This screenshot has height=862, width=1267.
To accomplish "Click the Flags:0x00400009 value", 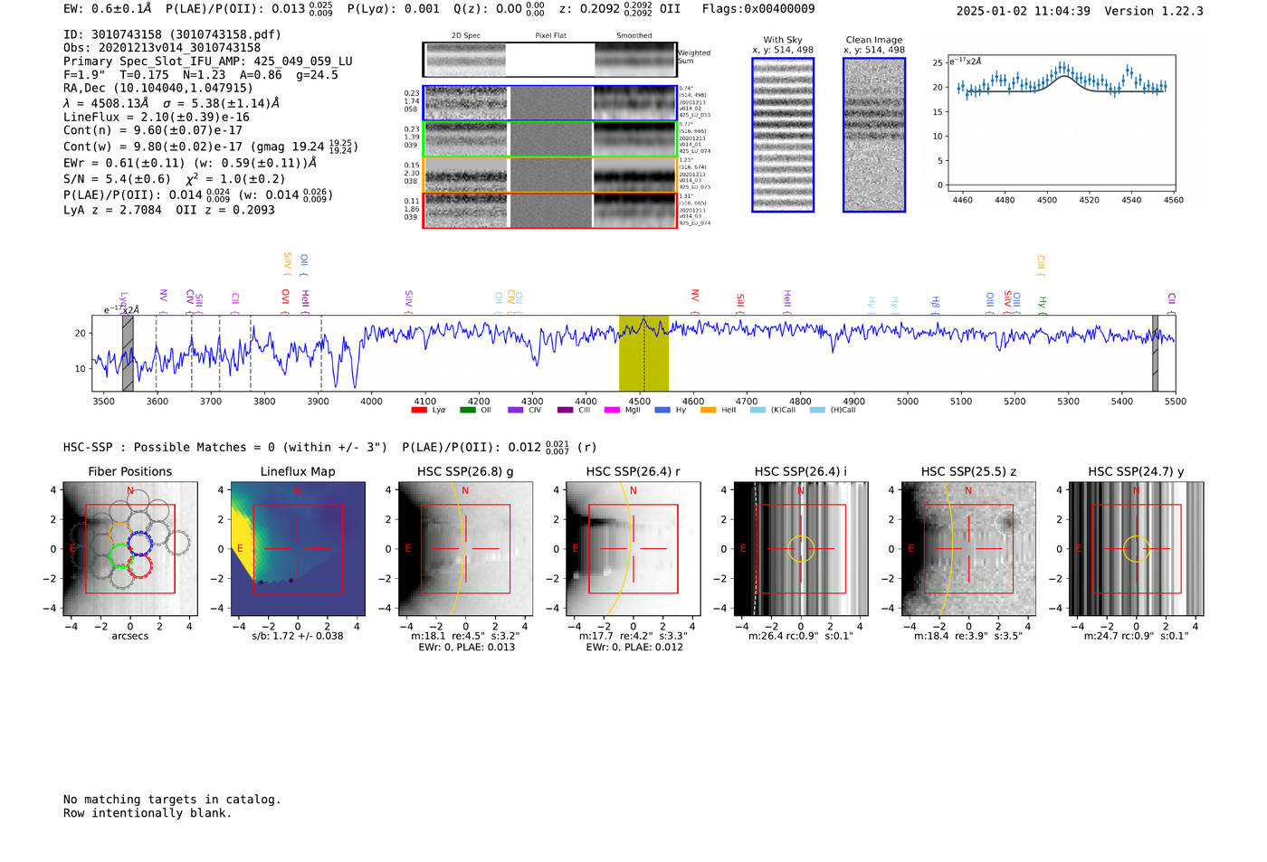I will 758,9.
